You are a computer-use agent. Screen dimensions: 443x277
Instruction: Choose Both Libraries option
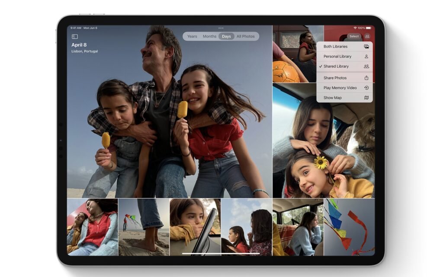[x=344, y=47]
